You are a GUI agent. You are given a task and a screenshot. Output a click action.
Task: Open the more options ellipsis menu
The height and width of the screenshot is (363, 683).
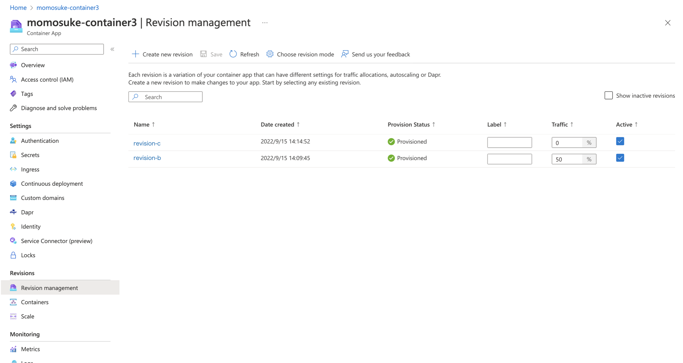click(265, 23)
